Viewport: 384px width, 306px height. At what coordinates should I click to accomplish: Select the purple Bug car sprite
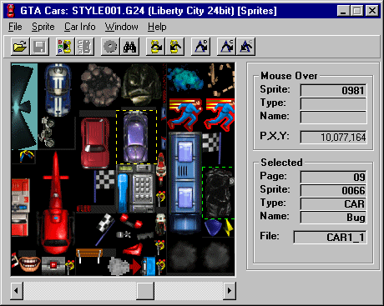tap(136, 137)
